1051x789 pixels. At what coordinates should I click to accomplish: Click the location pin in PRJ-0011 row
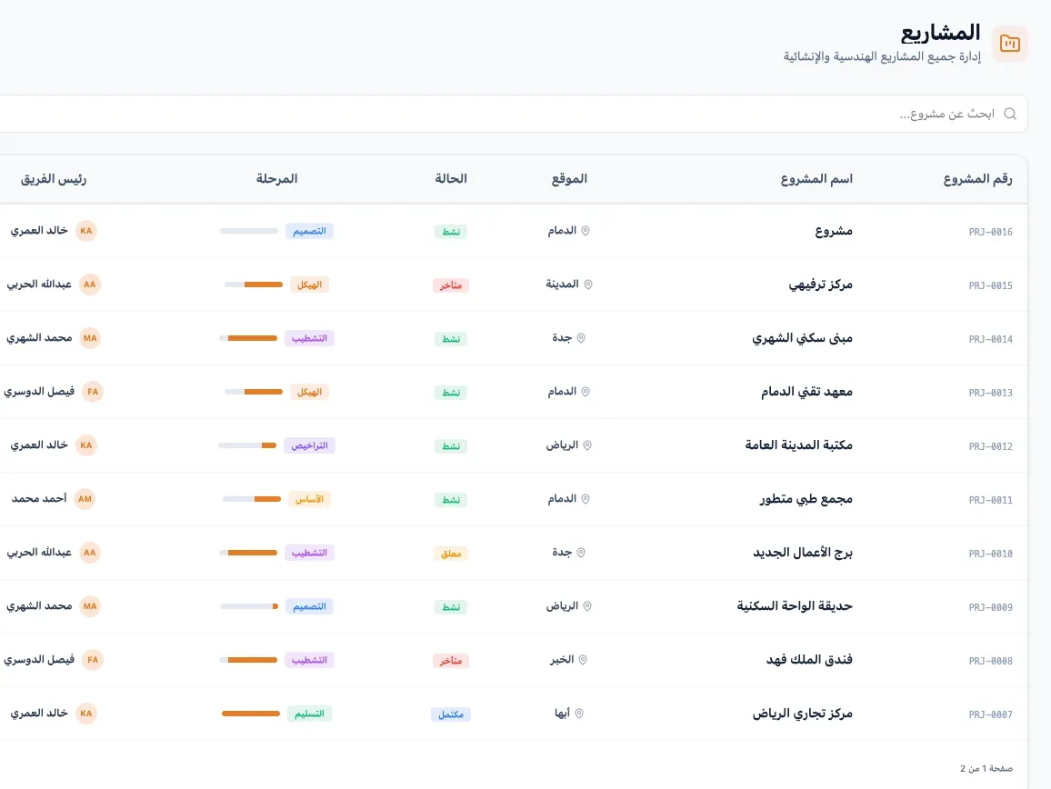click(586, 499)
